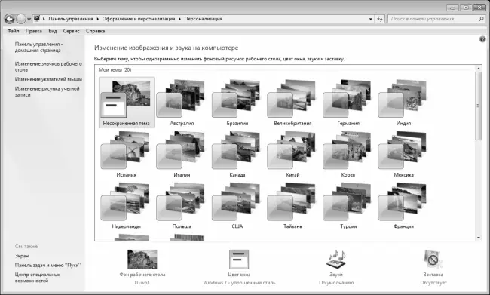Click the help question mark icon
This screenshot has height=295, width=490.
coord(482,39)
